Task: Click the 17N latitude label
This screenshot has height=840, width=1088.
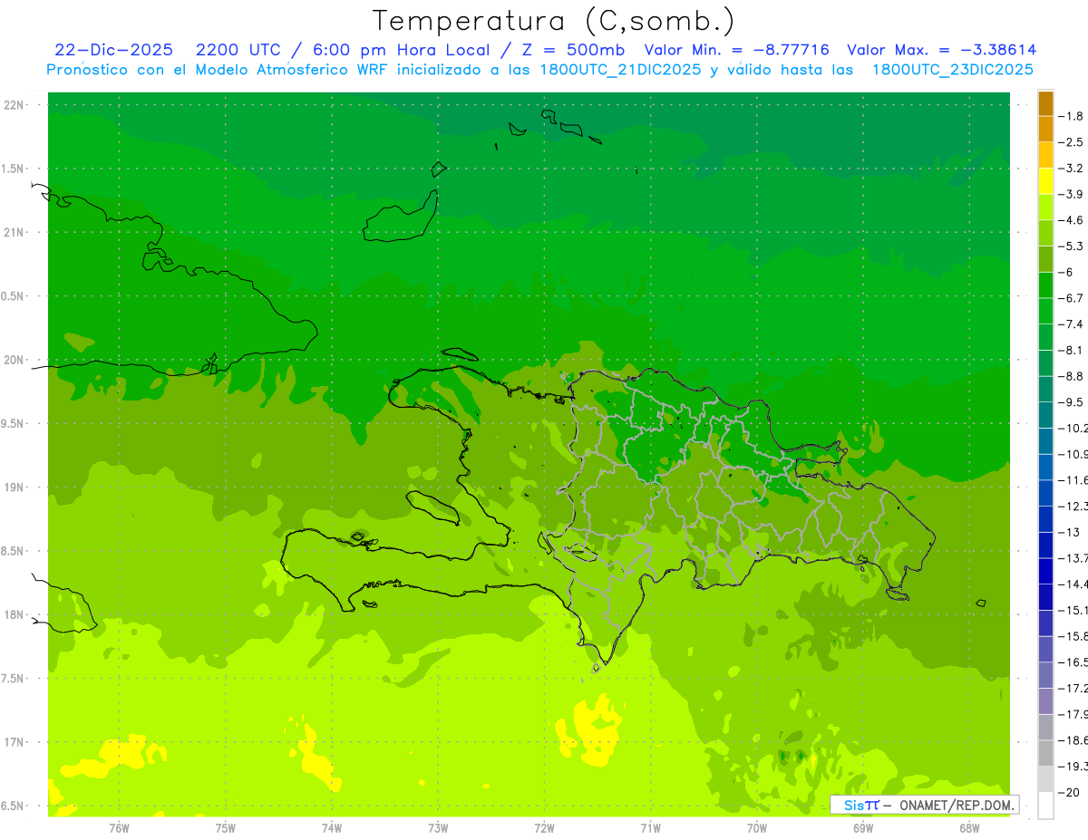Action: coord(15,742)
